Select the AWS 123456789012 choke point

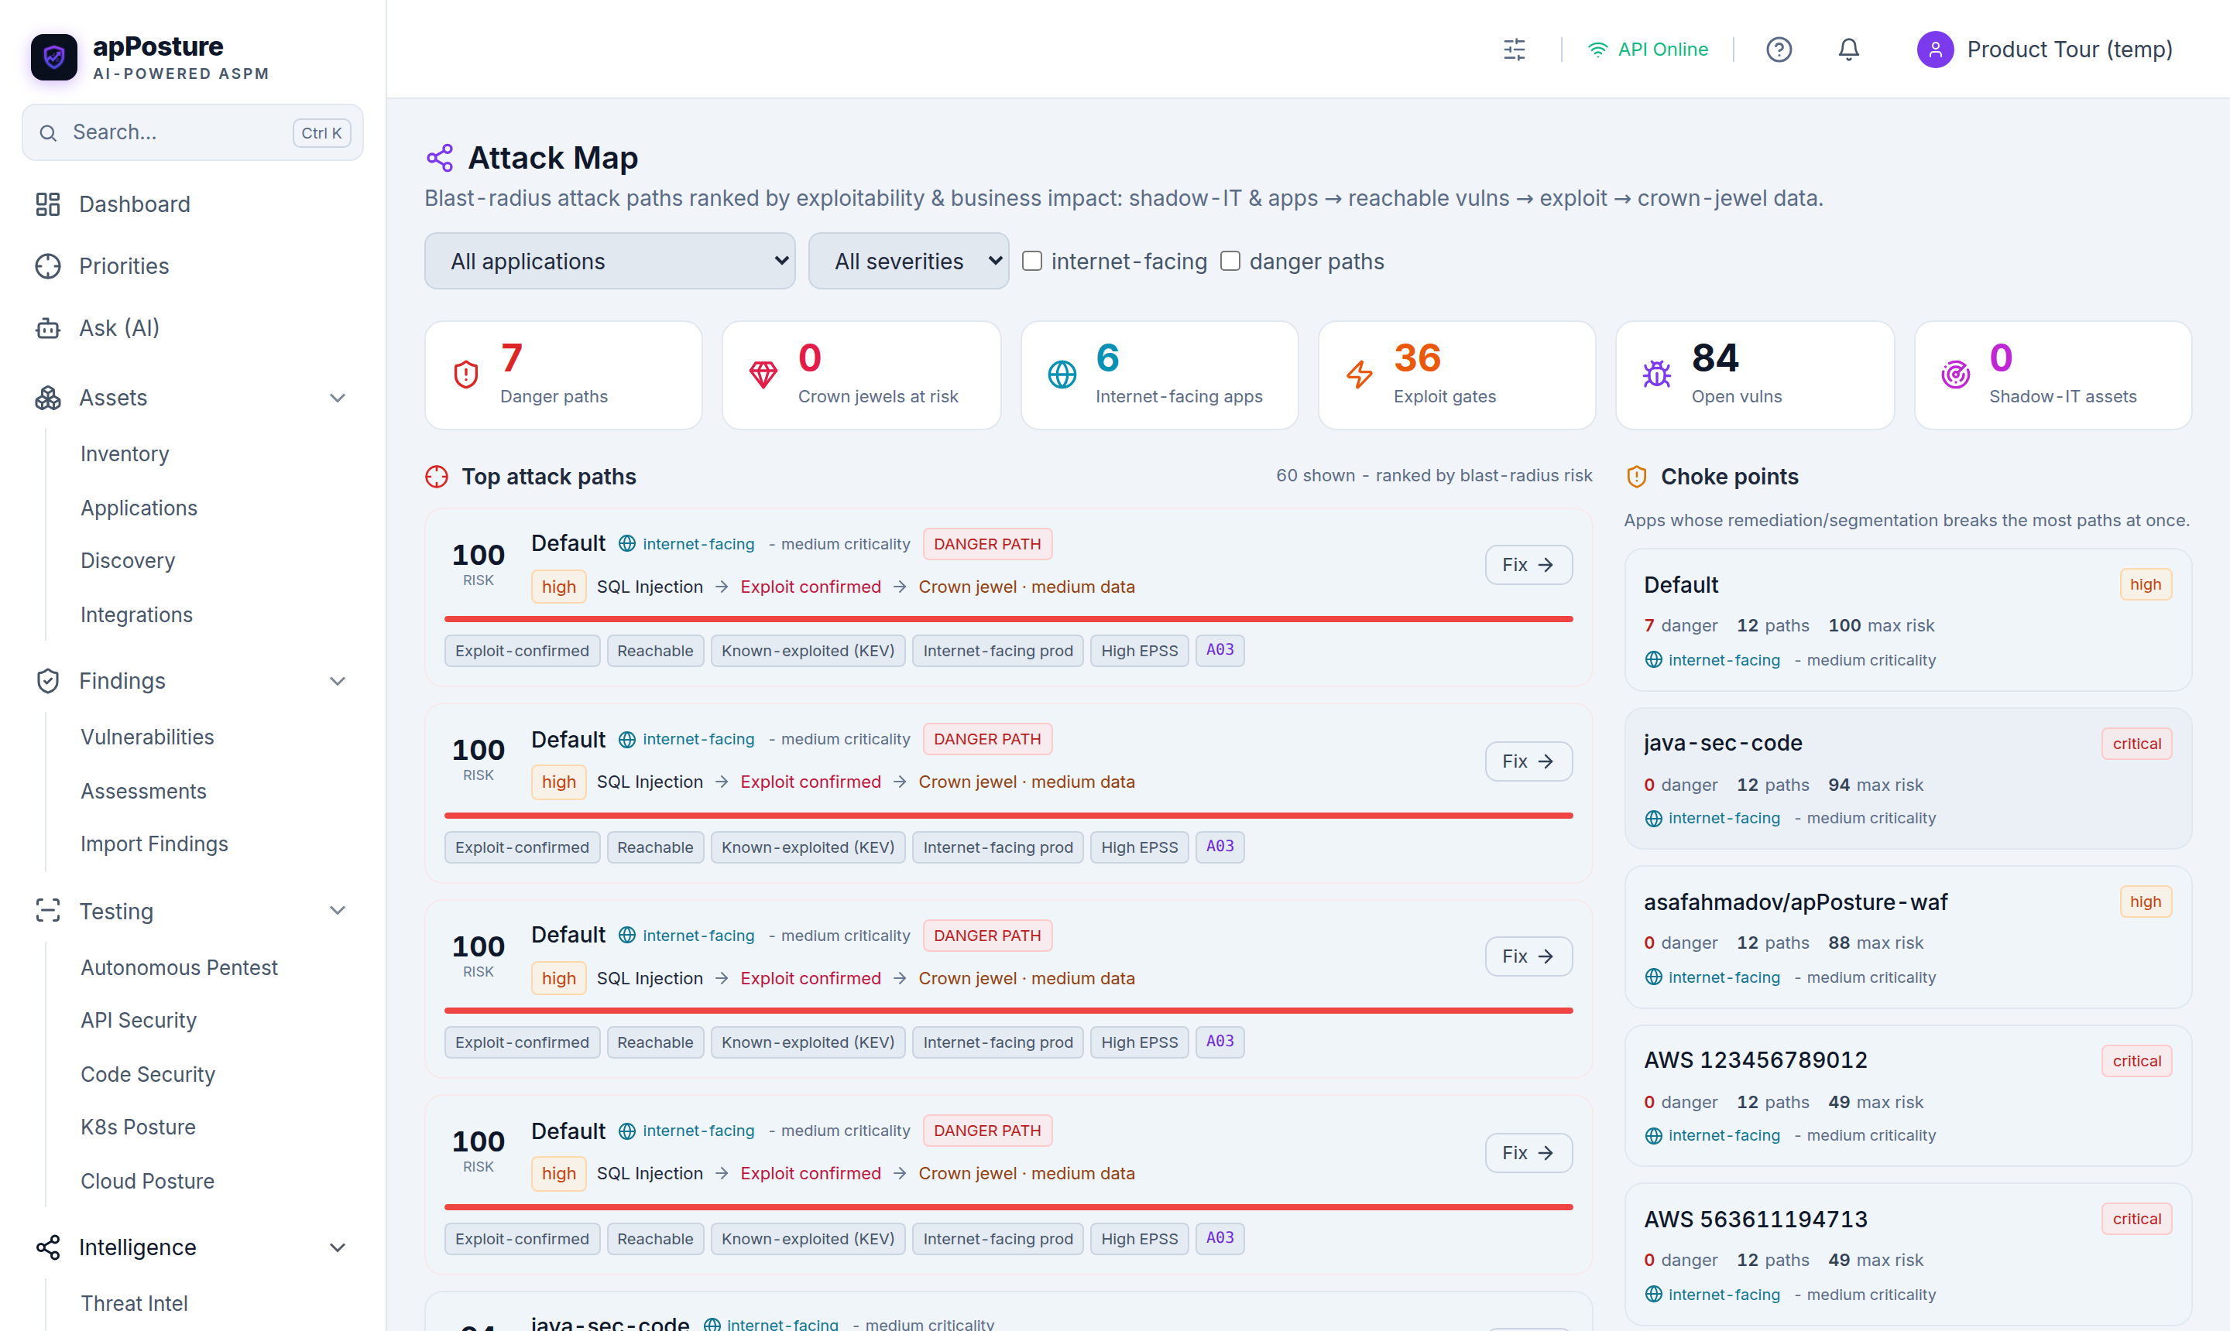pos(1908,1096)
